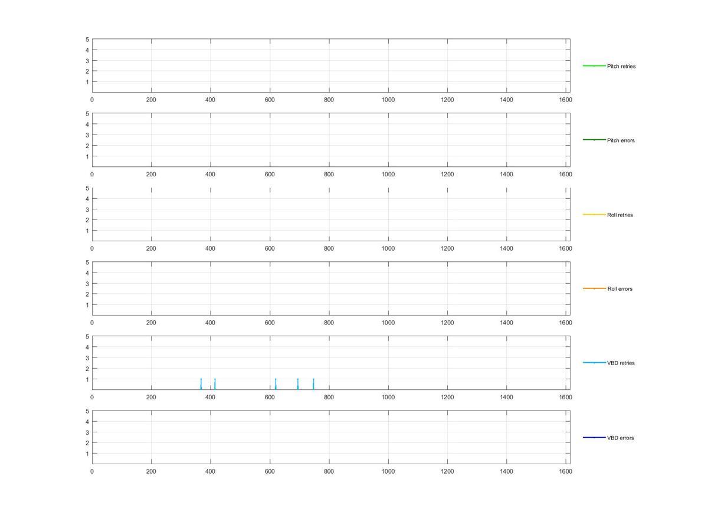Click the y-axis 3 label of Roll errors plot
This screenshot has height=522, width=708.
coord(87,284)
